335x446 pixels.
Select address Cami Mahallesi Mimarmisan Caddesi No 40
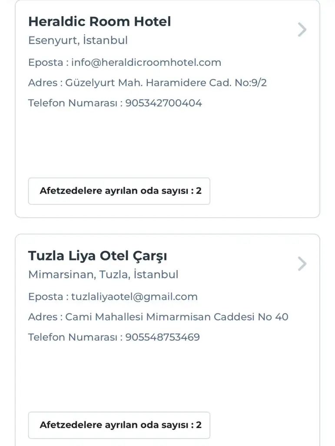pyautogui.click(x=177, y=317)
